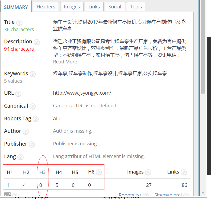Image resolution: width=211 pixels, height=205 pixels.
Task: Open the Canonical help tooltip icon
Action: coord(33,107)
